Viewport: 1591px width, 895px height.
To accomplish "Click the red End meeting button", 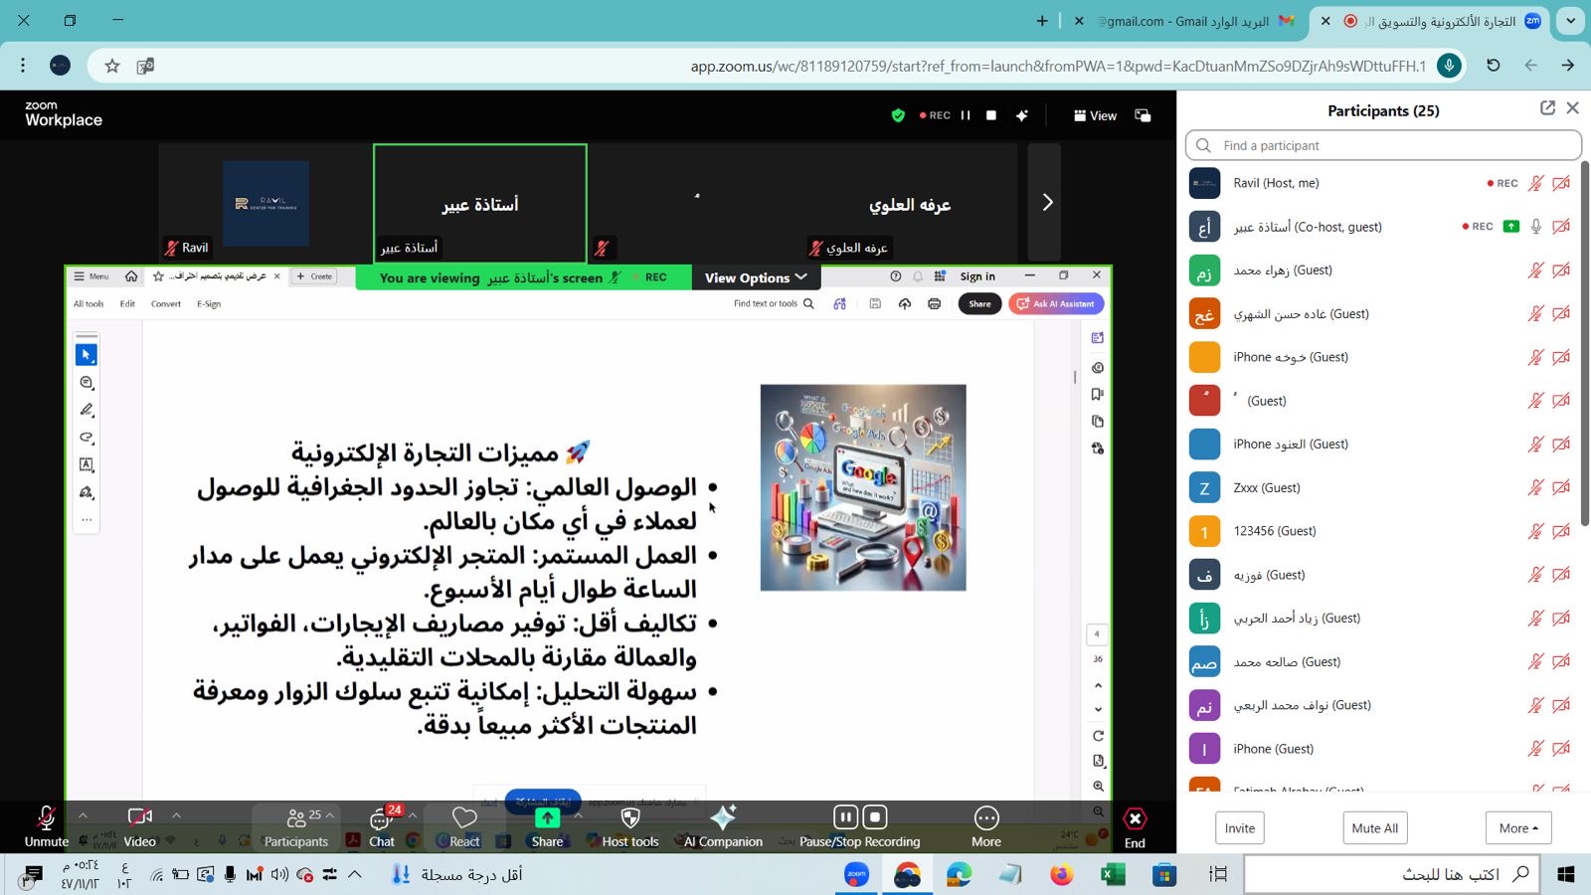I will (1135, 826).
